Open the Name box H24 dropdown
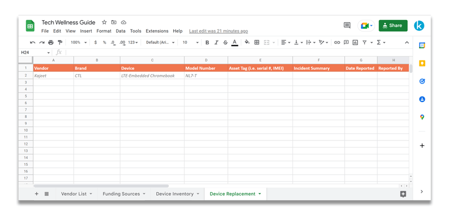 click(x=48, y=53)
